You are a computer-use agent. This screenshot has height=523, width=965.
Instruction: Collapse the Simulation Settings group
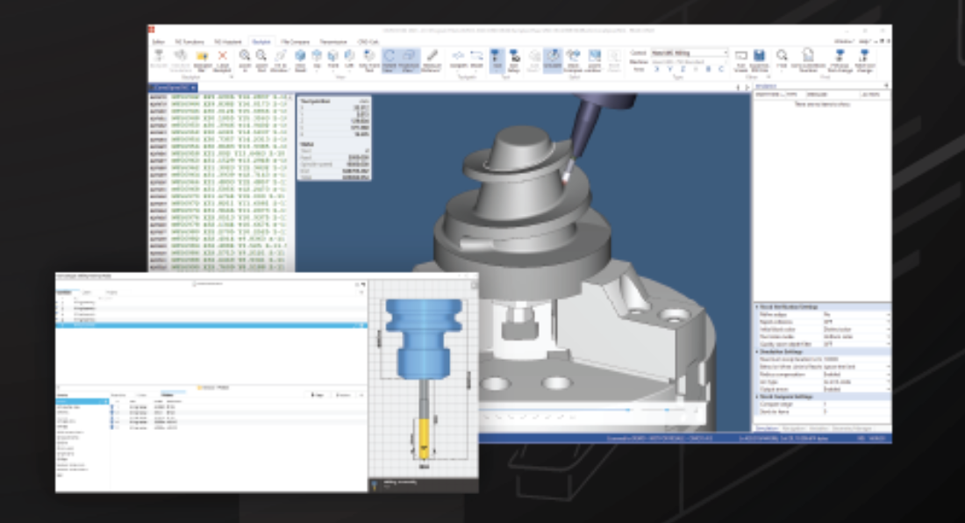click(x=758, y=351)
